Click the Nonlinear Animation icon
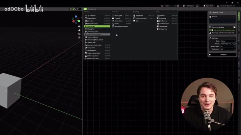The height and width of the screenshot is (135, 241). pos(113,26)
